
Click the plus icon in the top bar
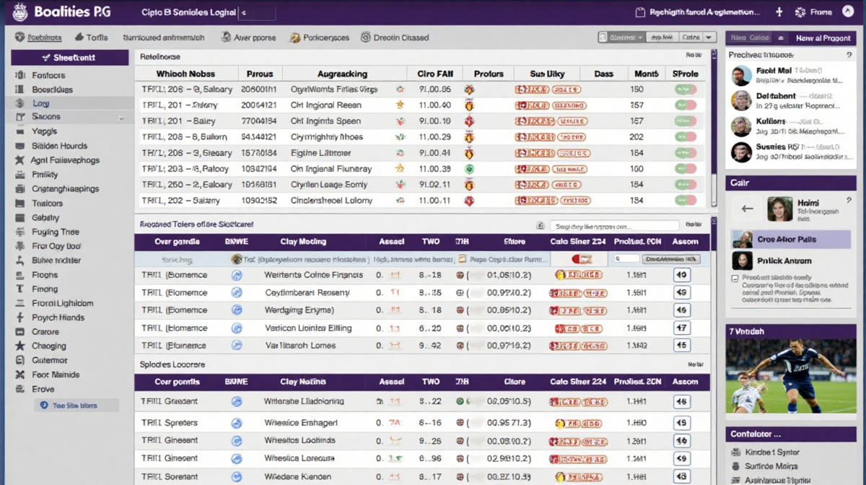point(779,12)
